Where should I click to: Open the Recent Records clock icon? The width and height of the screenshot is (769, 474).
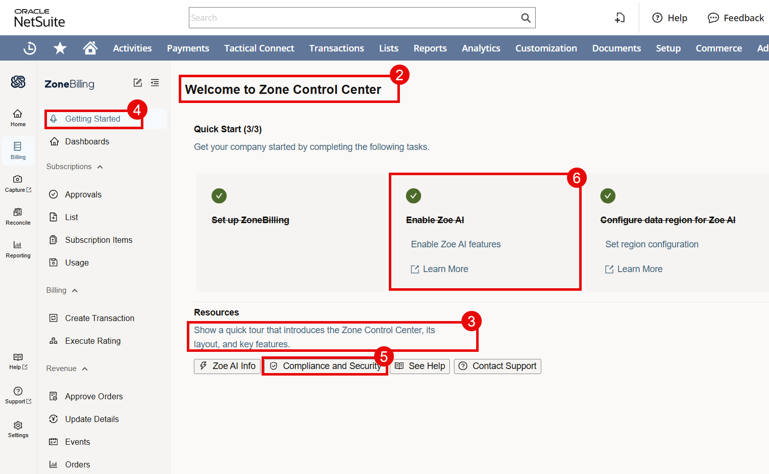coord(30,48)
